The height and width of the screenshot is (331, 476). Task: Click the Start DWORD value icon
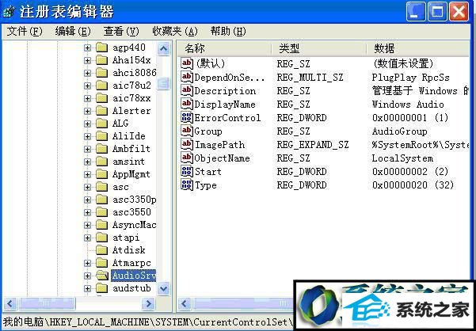(187, 171)
